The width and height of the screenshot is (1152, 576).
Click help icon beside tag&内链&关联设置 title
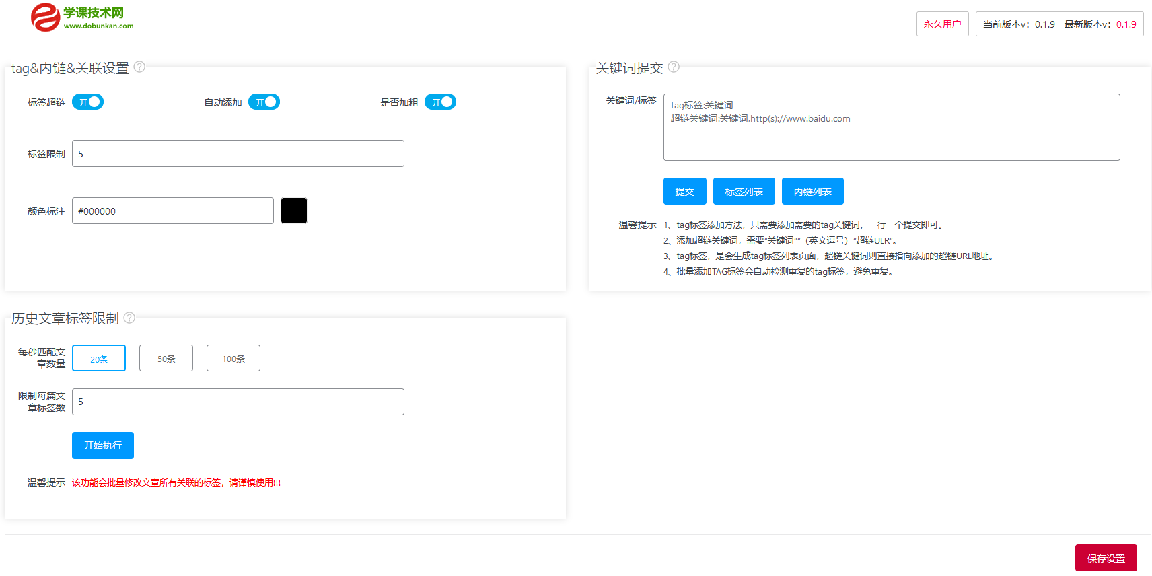(139, 67)
